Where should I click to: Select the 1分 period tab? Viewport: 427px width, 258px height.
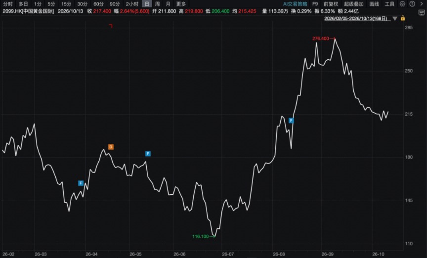coord(38,4)
